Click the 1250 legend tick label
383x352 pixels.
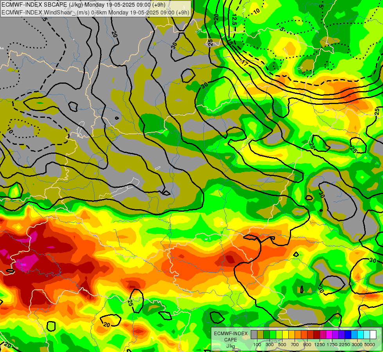320,345
